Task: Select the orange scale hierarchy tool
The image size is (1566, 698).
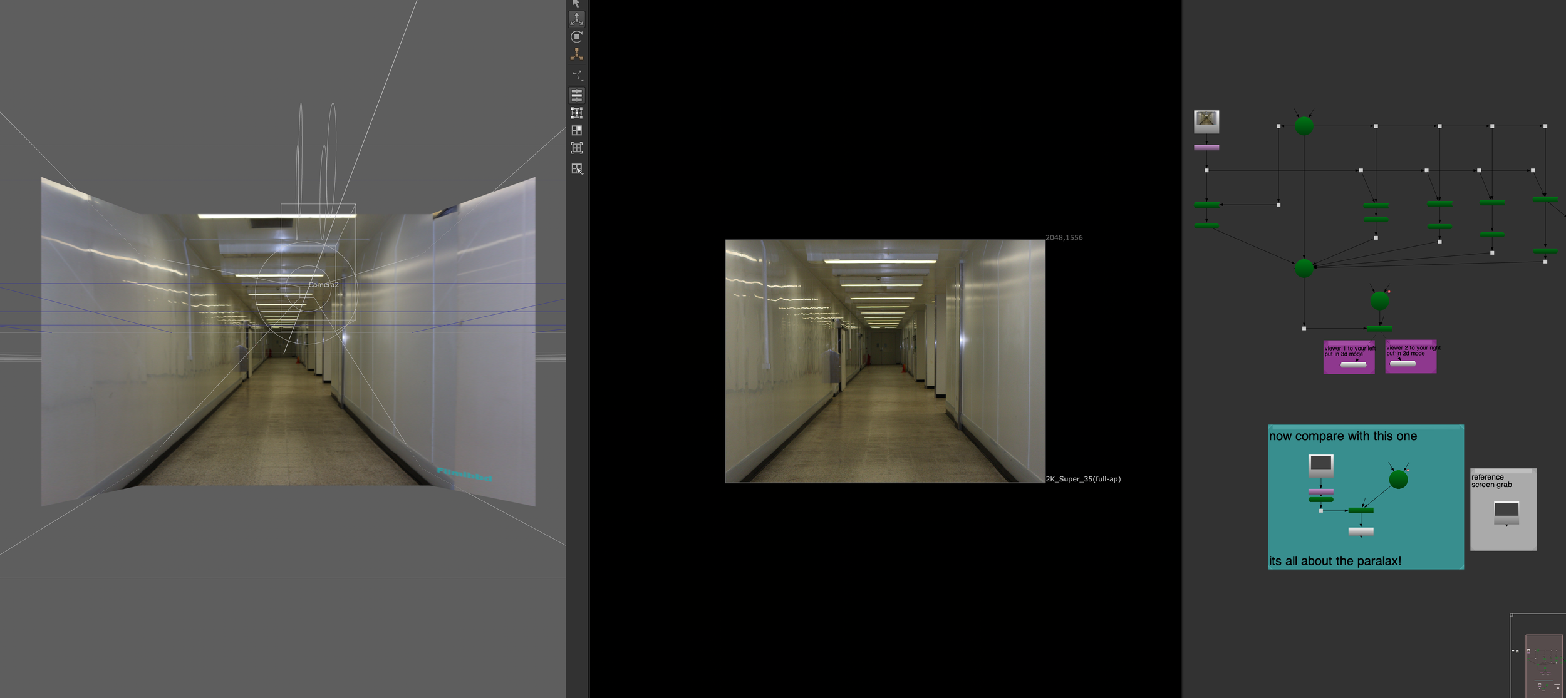Action: (576, 55)
